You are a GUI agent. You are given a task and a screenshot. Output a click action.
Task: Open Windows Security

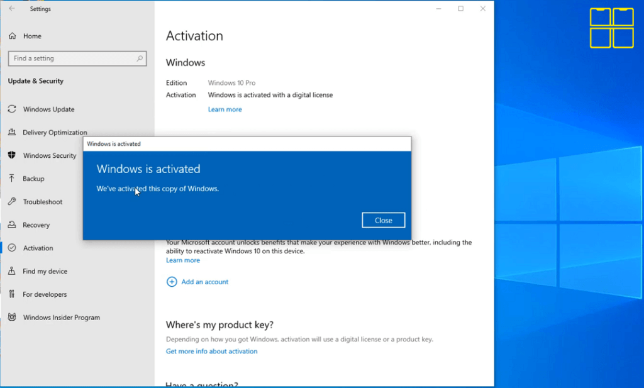click(x=51, y=155)
